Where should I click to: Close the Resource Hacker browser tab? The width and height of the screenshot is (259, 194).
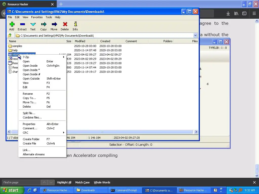coord(52,4)
